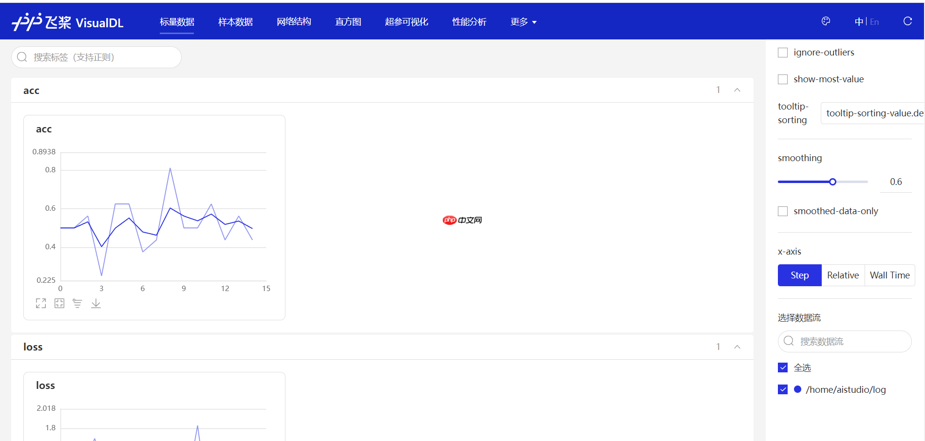This screenshot has width=925, height=441.
Task: Enable the ignore-outliers checkbox
Action: tap(783, 52)
